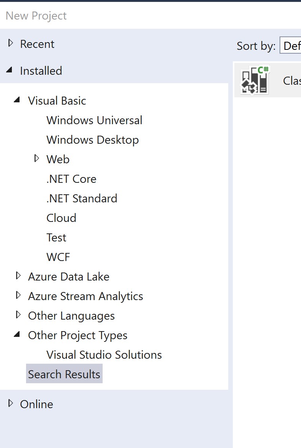The height and width of the screenshot is (448, 301).
Task: Select Visual Studio Solutions
Action: tap(104, 354)
